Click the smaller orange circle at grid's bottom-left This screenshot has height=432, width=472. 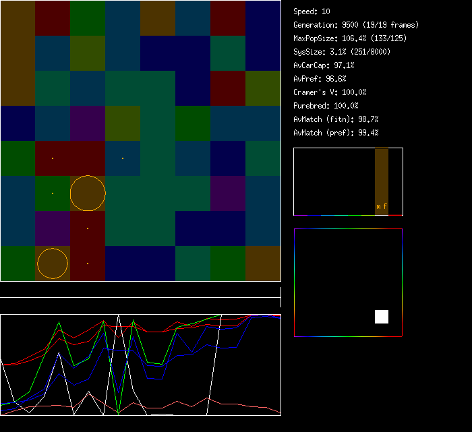tap(53, 264)
